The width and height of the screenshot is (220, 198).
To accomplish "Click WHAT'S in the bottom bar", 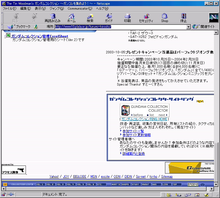I will [x=116, y=185].
